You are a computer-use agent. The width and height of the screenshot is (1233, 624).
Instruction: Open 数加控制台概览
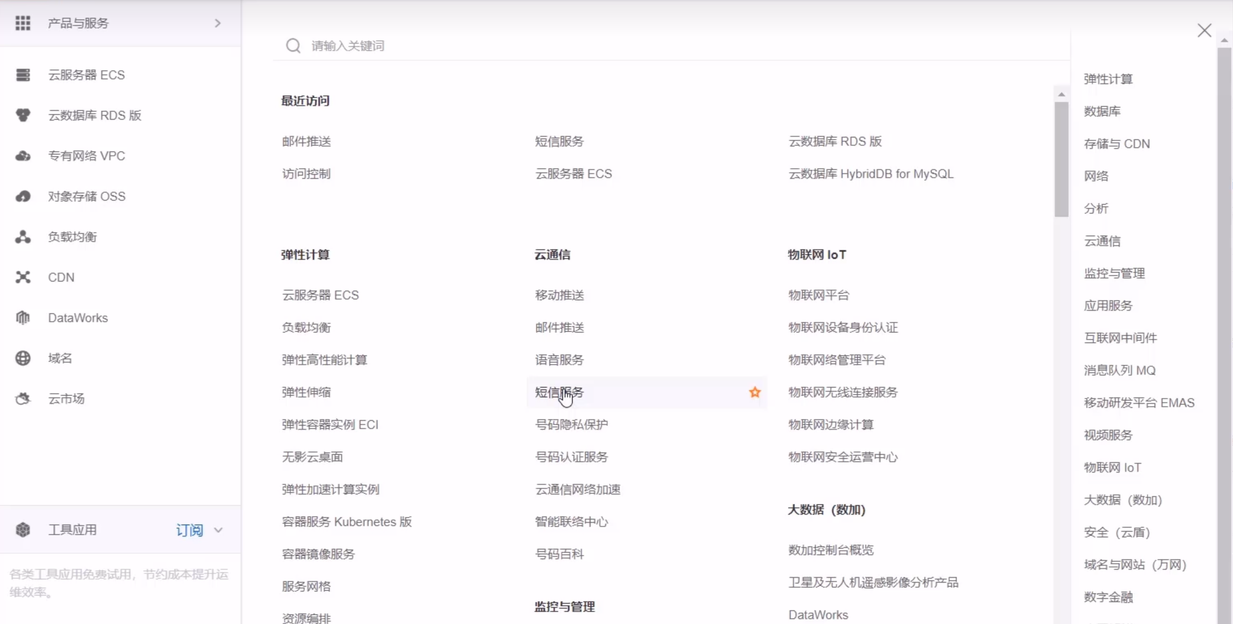click(831, 550)
